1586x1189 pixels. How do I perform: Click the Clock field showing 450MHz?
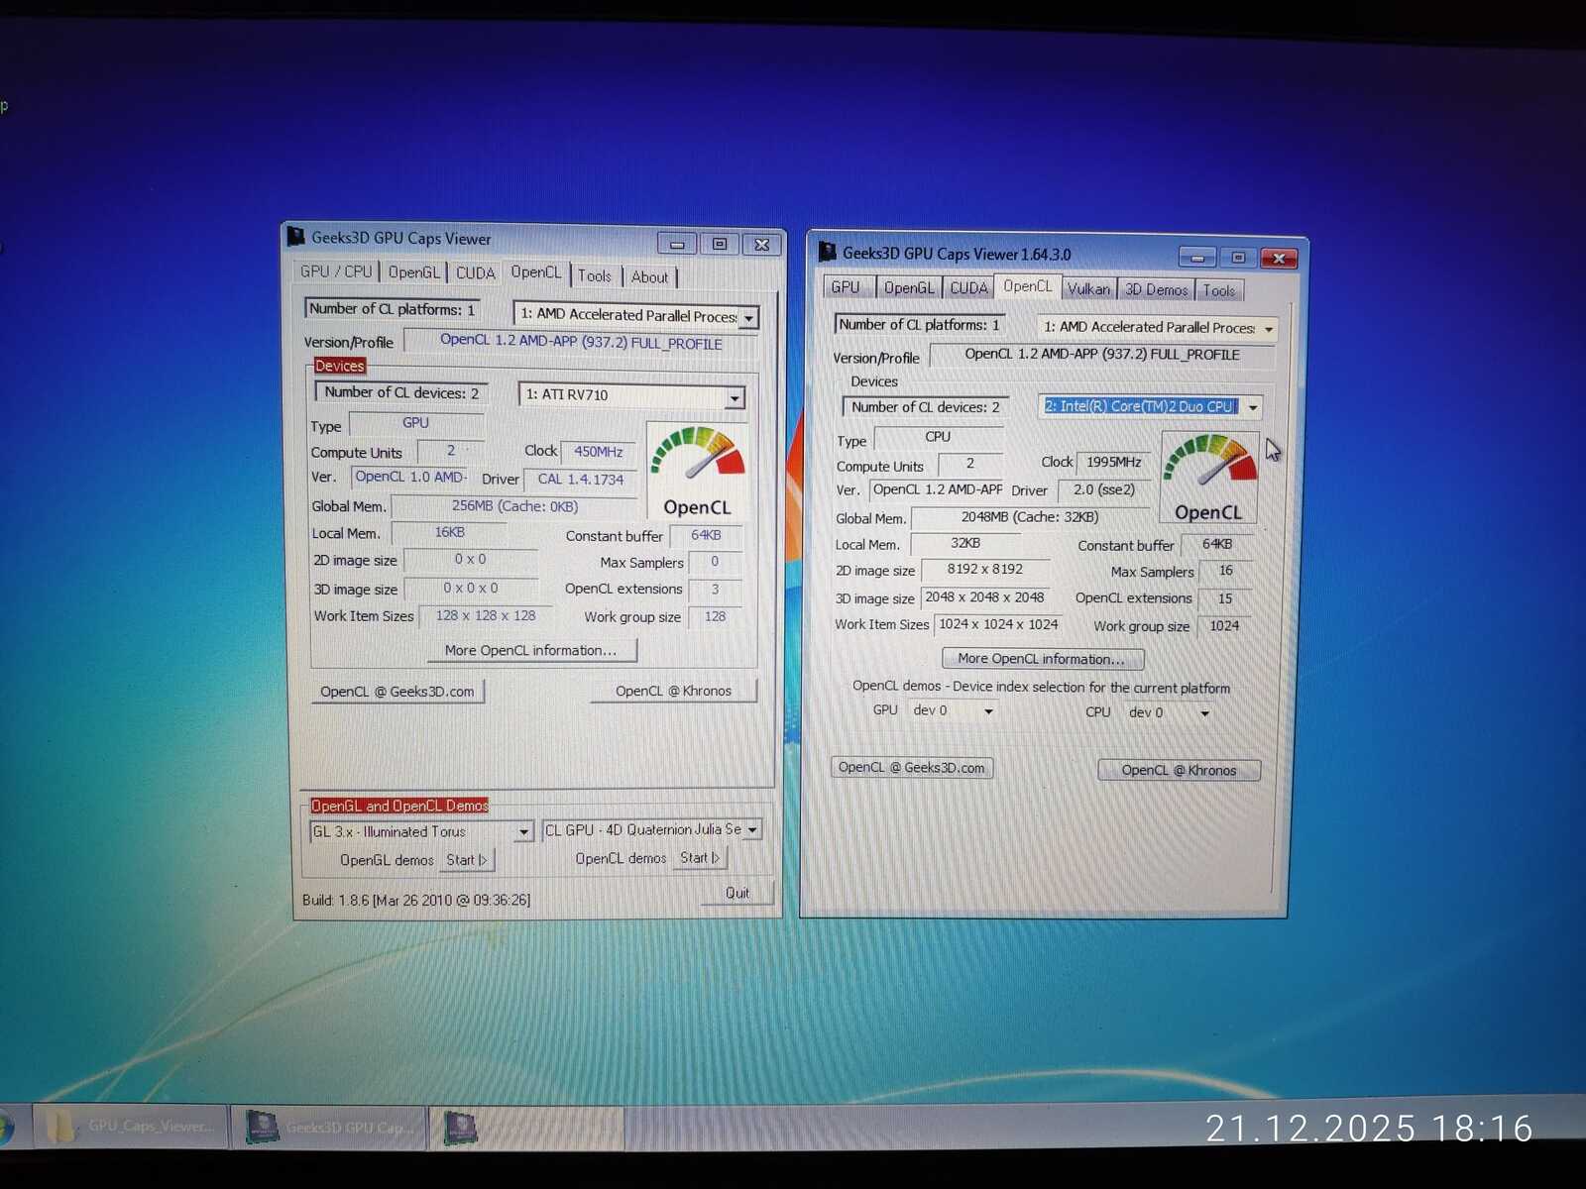(598, 452)
